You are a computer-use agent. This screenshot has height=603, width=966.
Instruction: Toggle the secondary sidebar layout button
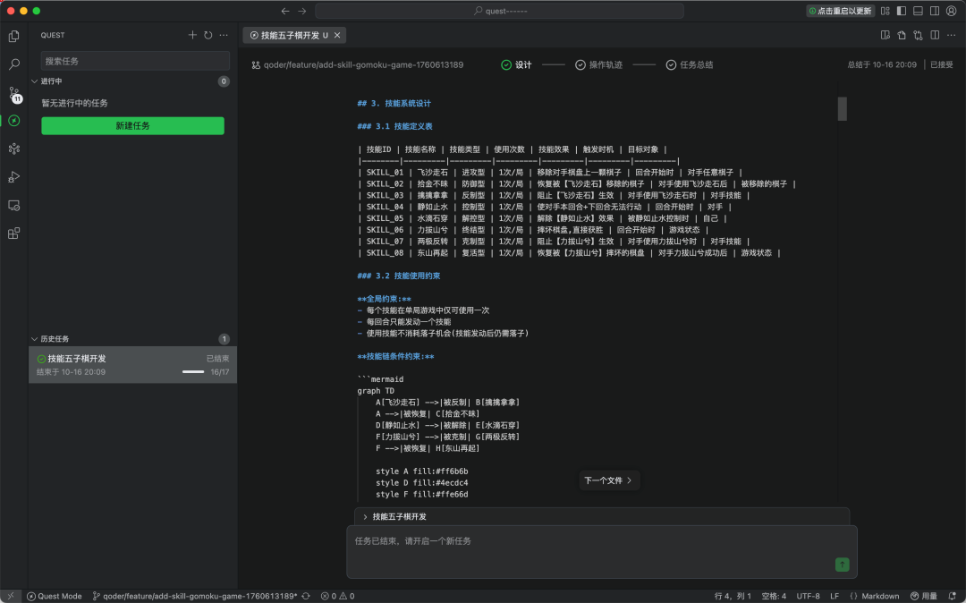[933, 11]
